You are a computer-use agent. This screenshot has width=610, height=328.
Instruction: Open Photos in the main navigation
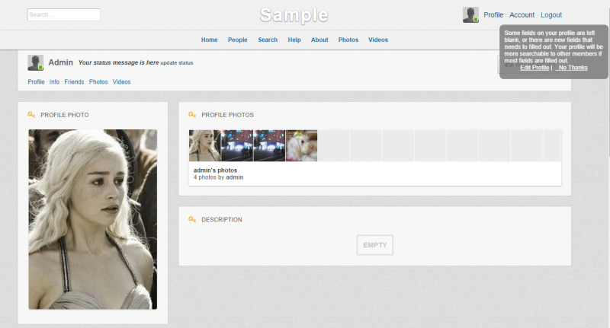348,40
